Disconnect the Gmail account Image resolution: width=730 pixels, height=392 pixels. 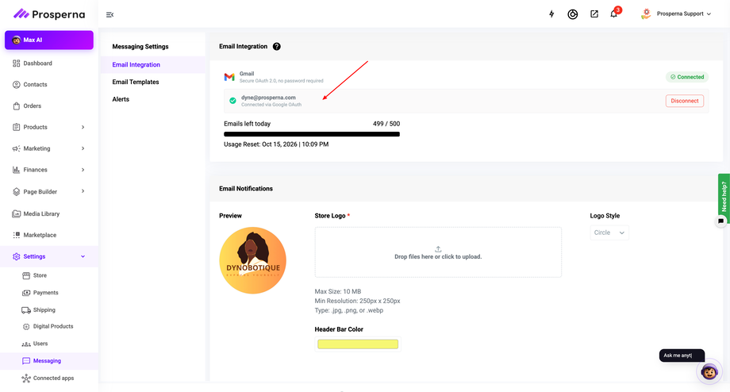tap(684, 101)
